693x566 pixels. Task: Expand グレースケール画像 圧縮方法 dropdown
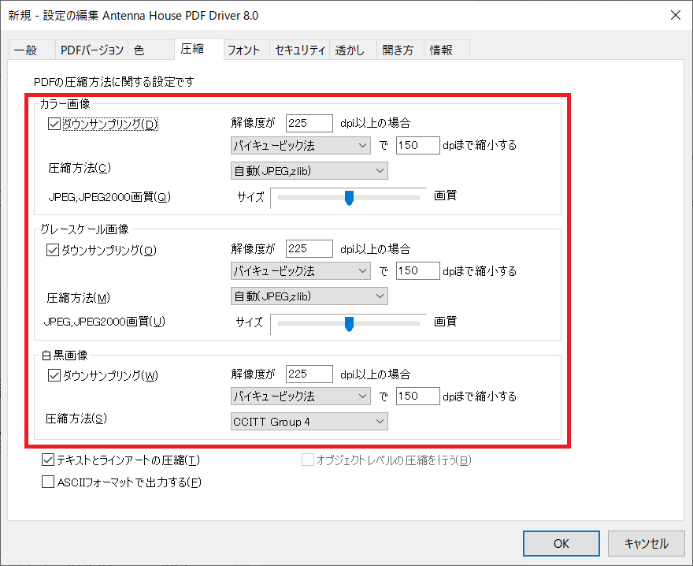(x=309, y=296)
